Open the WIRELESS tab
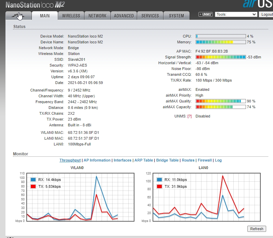 pos(71,16)
